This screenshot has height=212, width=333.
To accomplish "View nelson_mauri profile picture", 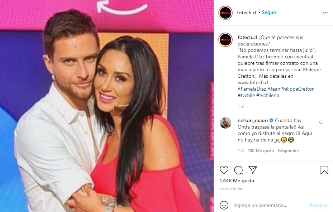I will coord(225,123).
